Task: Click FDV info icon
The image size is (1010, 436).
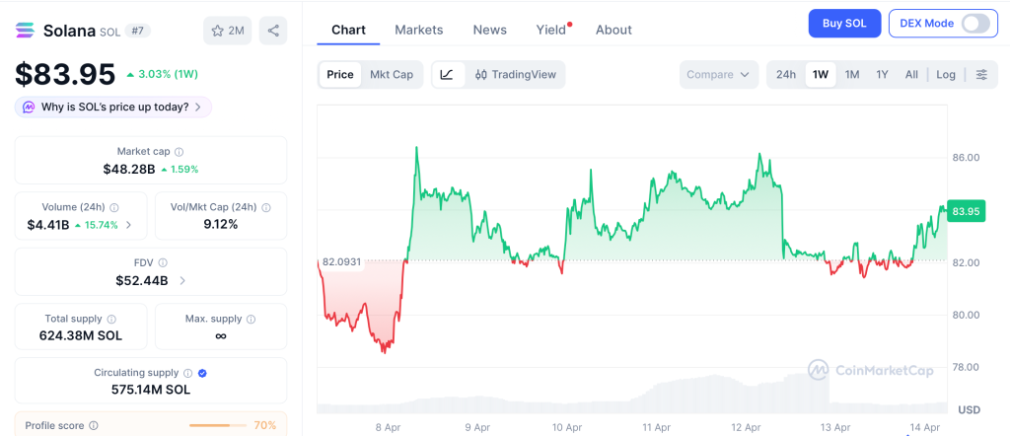Action: click(163, 263)
